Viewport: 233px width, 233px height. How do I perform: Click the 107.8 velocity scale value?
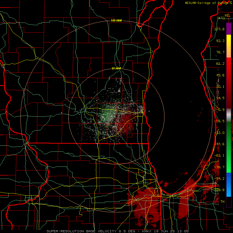coord(219,29)
